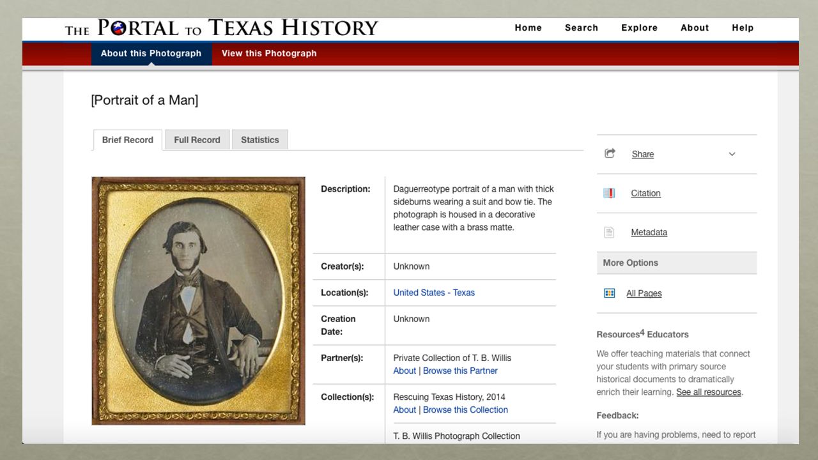Click the Creation Date field label
Screen dimensions: 818x460
click(338, 325)
